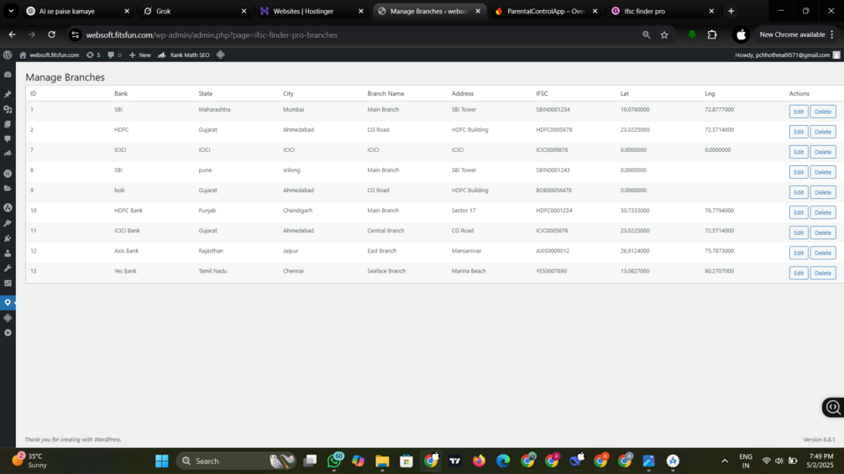Switch to Websites | Hostinger tab
Screen dimensions: 844x474
click(x=312, y=11)
